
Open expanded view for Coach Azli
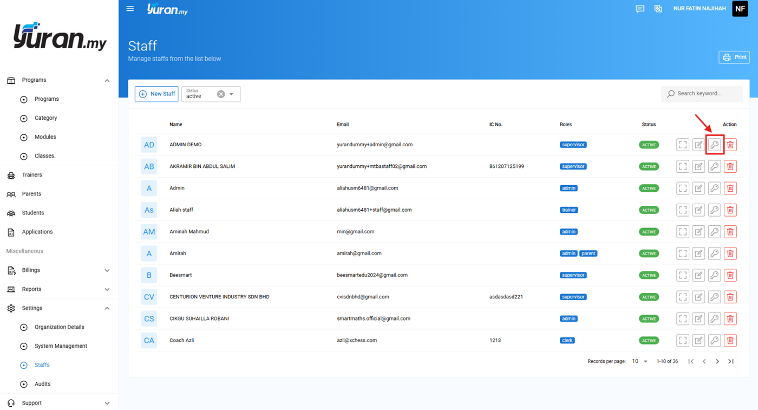click(683, 340)
